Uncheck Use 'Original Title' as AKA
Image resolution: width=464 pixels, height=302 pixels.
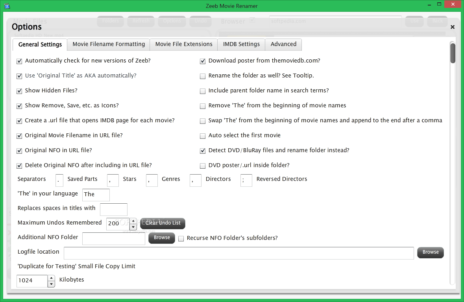click(x=20, y=76)
